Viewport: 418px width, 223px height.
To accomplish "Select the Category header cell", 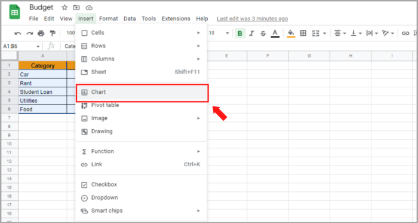I will [42, 66].
